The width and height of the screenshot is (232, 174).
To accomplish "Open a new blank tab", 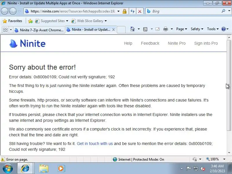I will tap(121, 30).
